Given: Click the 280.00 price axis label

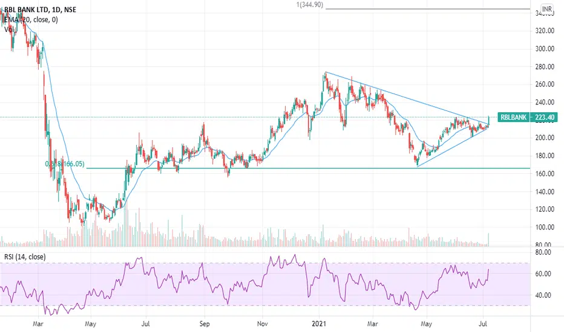Looking at the screenshot, I should pyautogui.click(x=544, y=67).
